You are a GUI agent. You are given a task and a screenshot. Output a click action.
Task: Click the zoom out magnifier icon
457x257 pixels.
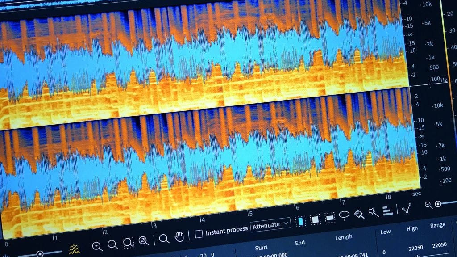tap(113, 244)
